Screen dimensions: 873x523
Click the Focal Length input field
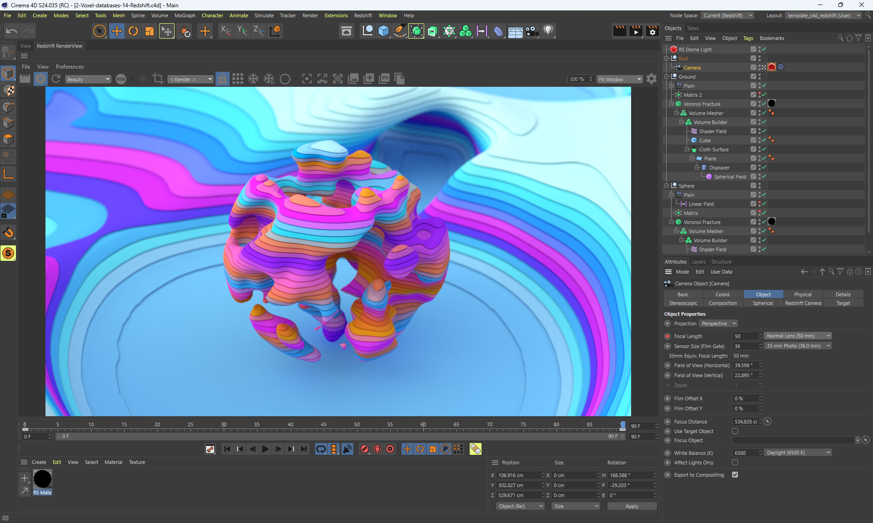[x=745, y=336]
